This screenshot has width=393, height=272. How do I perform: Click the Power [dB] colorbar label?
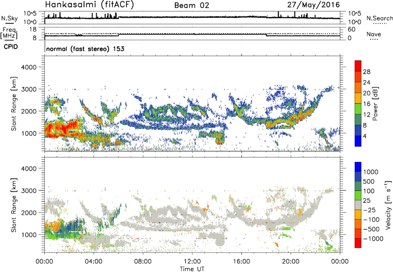(375, 104)
